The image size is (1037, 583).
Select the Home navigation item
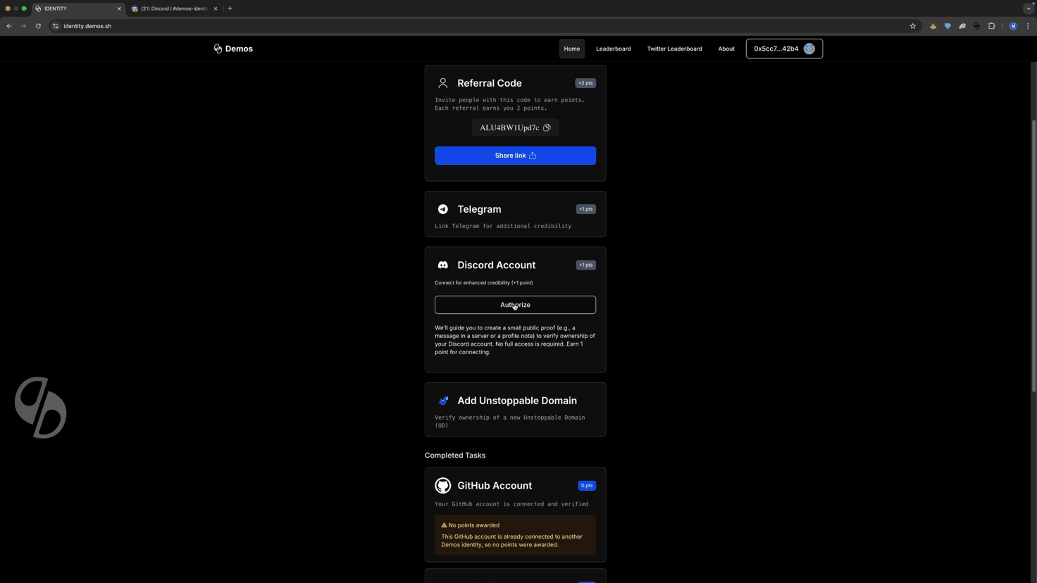click(x=571, y=49)
